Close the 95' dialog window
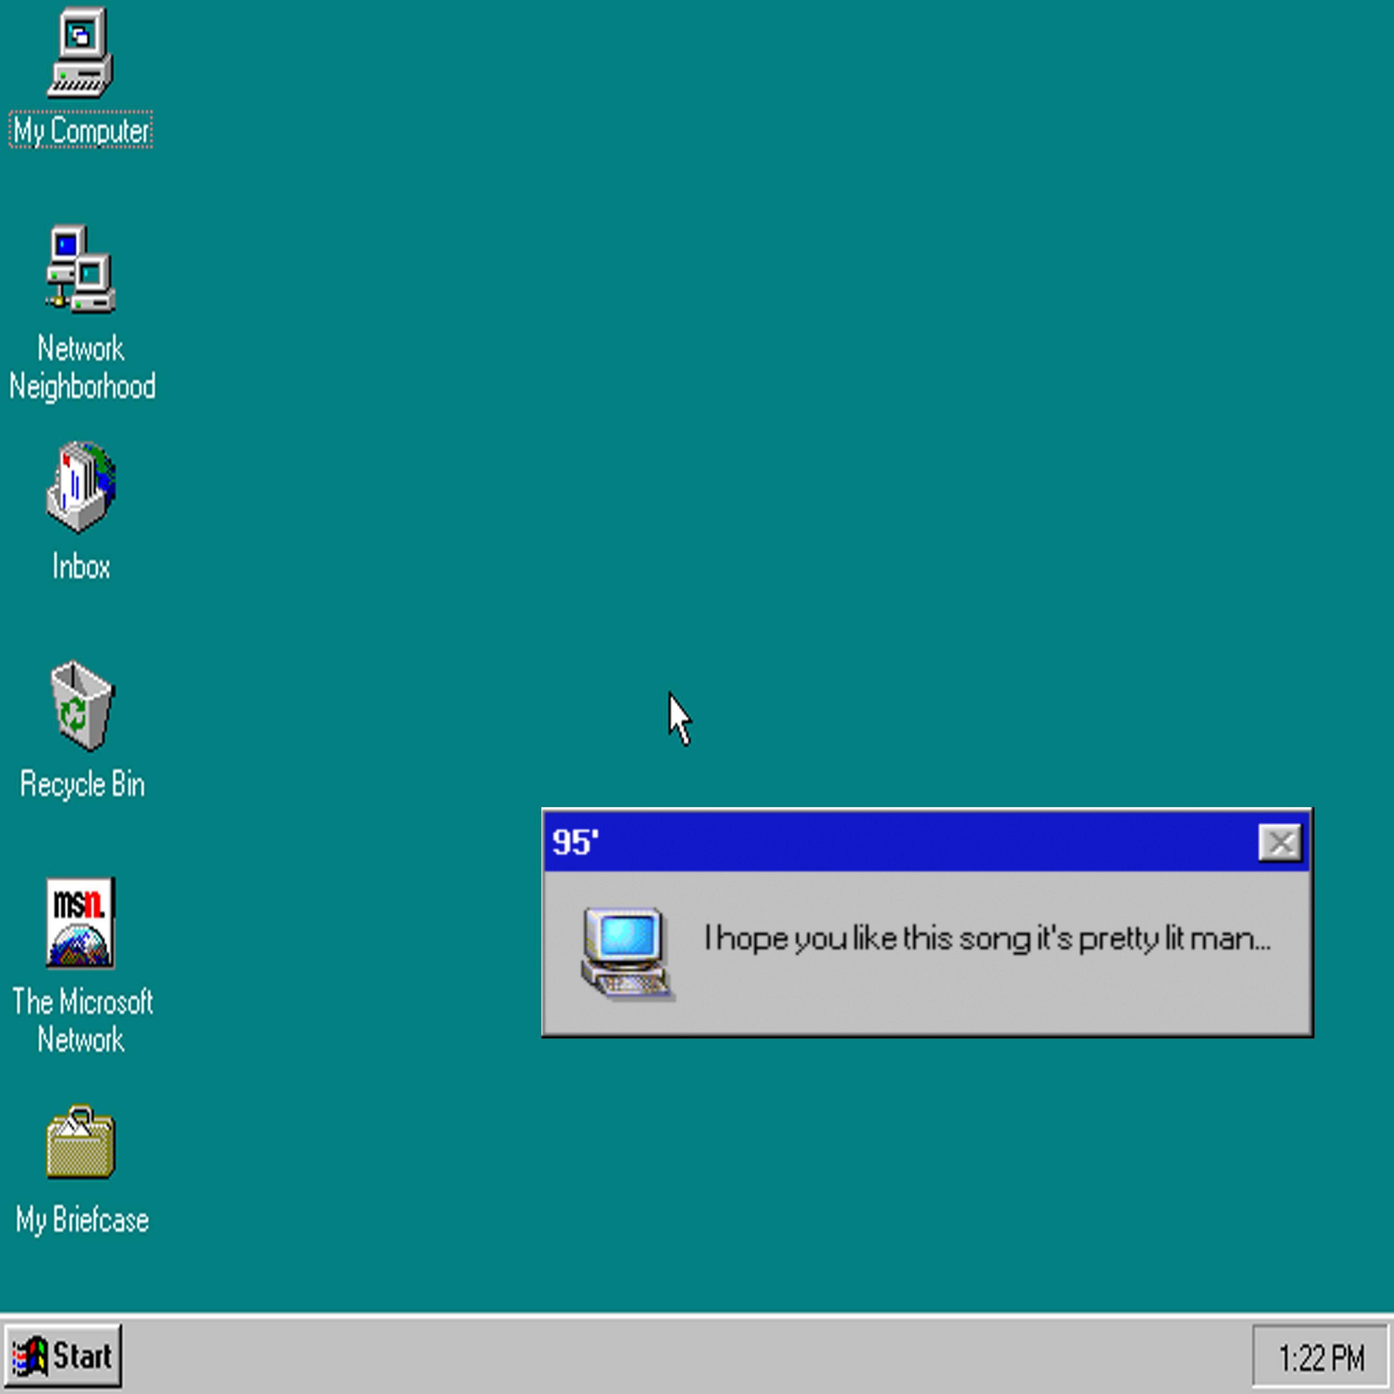The width and height of the screenshot is (1394, 1394). pos(1280,842)
